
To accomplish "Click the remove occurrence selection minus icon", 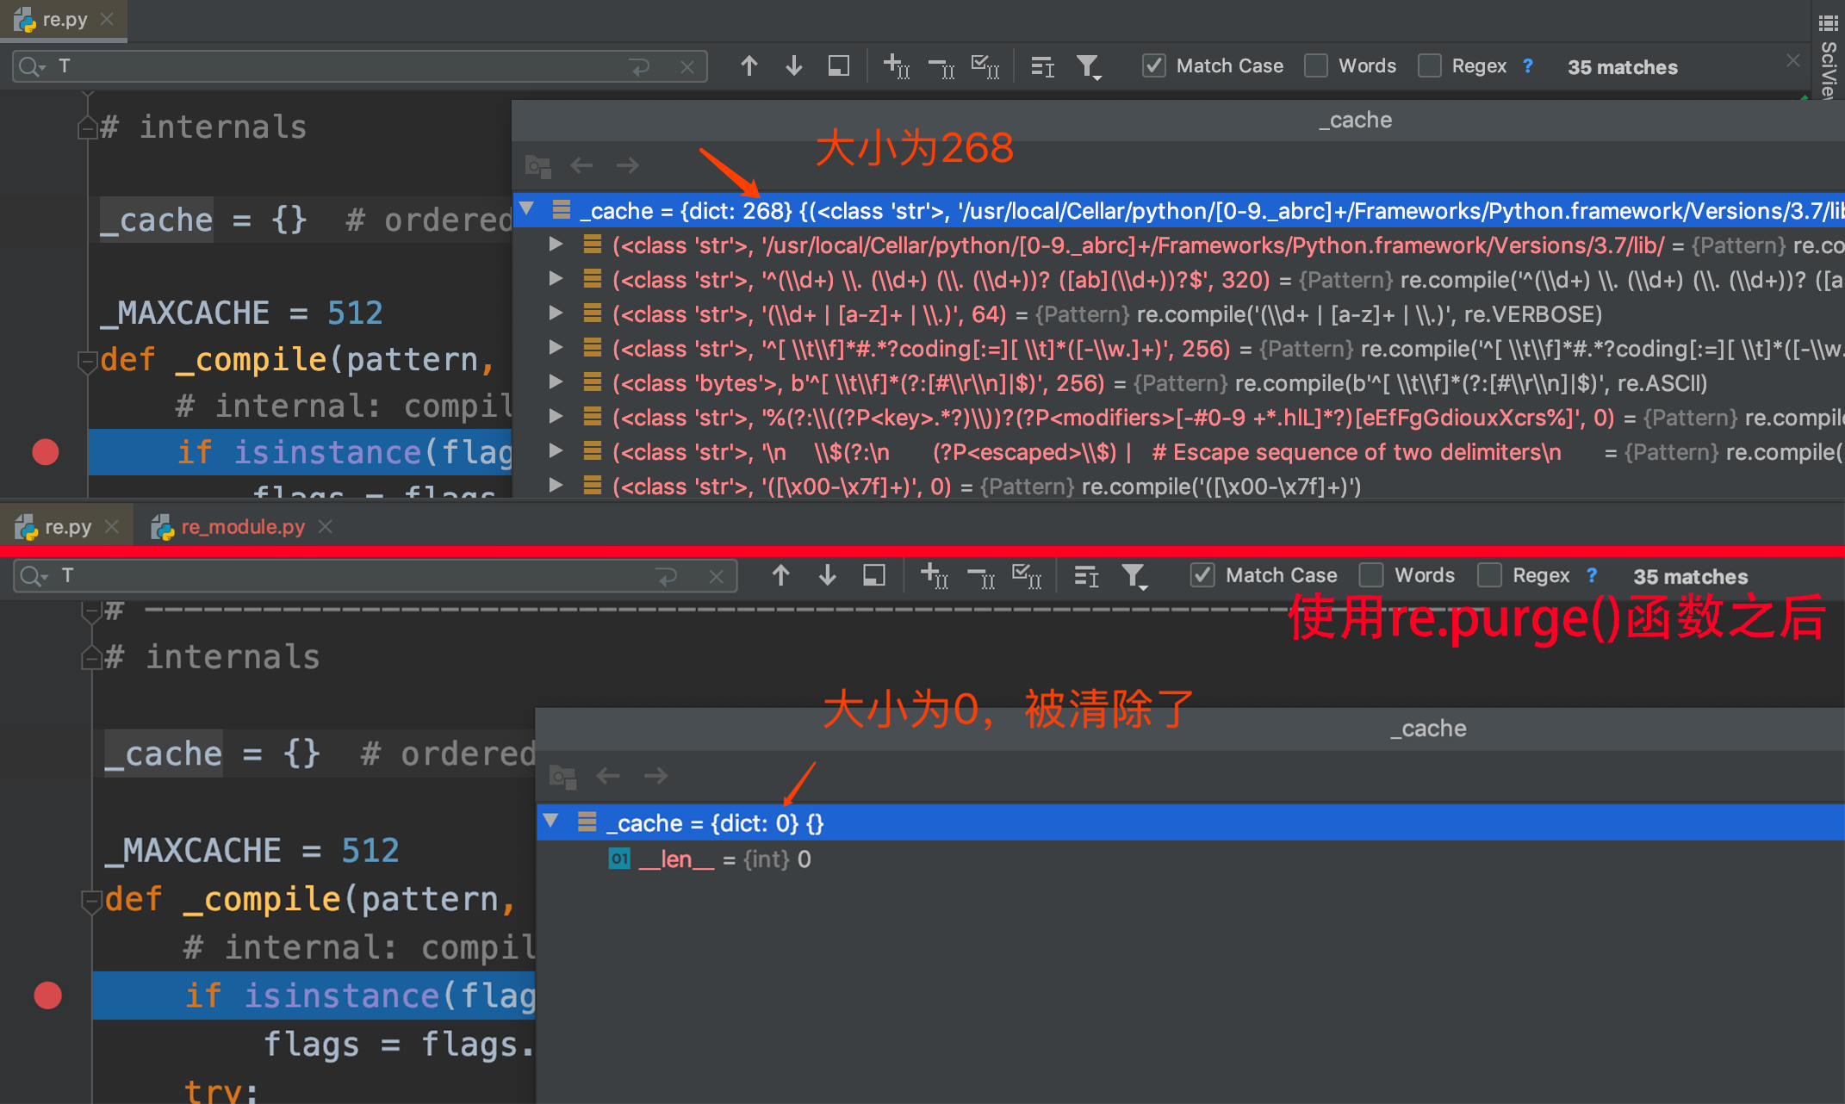I will tap(941, 66).
